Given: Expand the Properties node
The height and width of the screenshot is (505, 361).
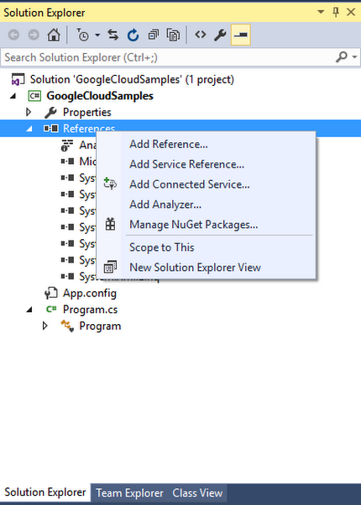Looking at the screenshot, I should (x=29, y=112).
